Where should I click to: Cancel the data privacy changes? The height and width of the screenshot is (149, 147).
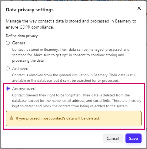[x=113, y=138]
